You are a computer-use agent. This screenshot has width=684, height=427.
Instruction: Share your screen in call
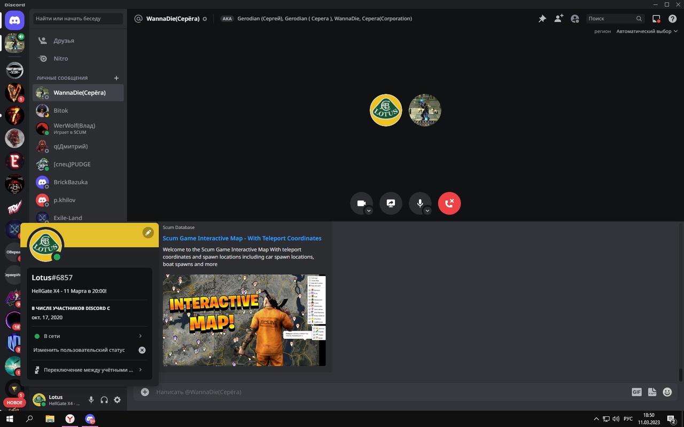(391, 203)
